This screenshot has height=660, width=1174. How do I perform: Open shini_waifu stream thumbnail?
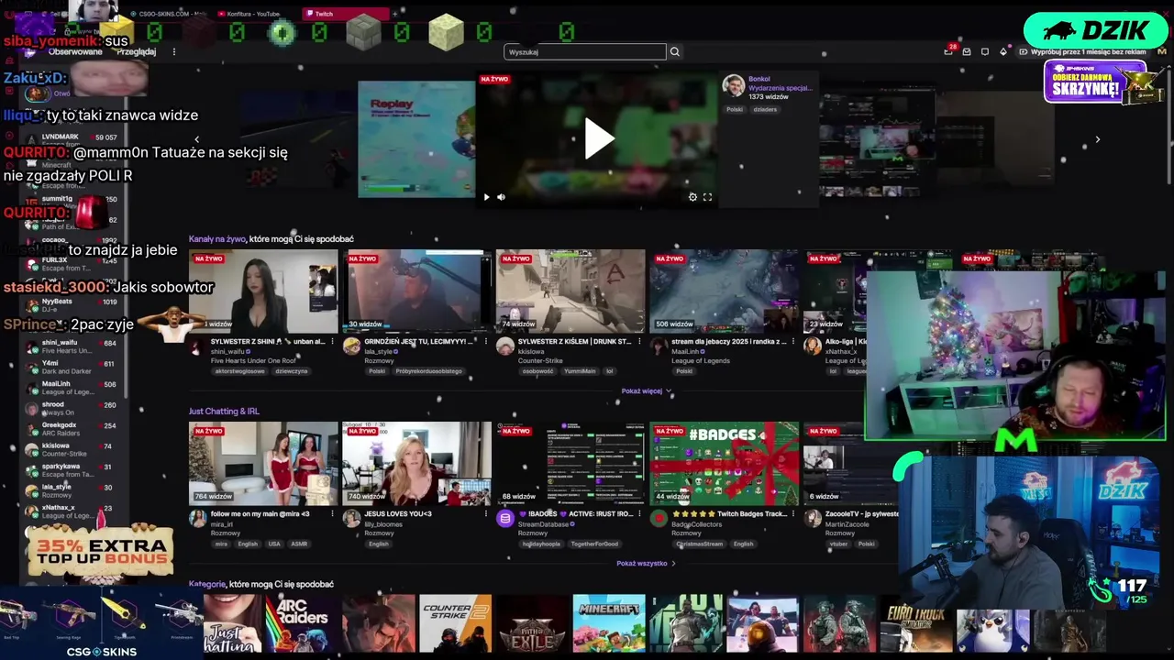pos(263,291)
